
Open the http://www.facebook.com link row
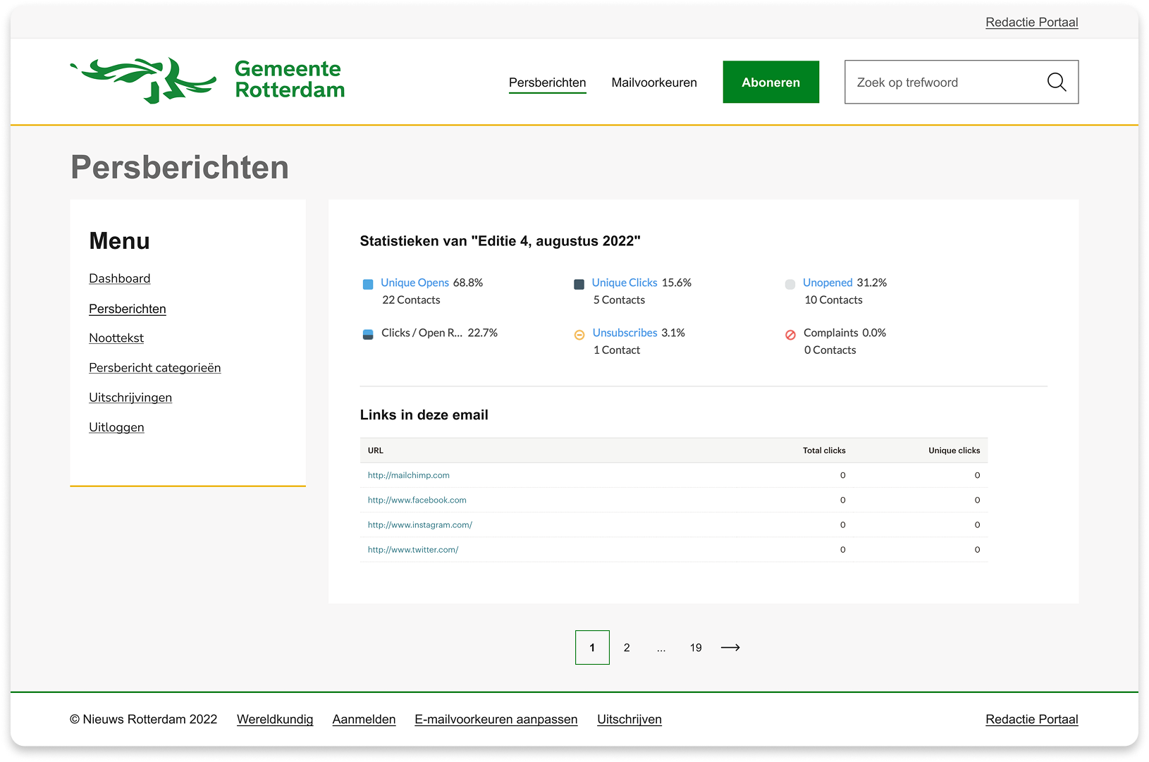[x=417, y=500]
